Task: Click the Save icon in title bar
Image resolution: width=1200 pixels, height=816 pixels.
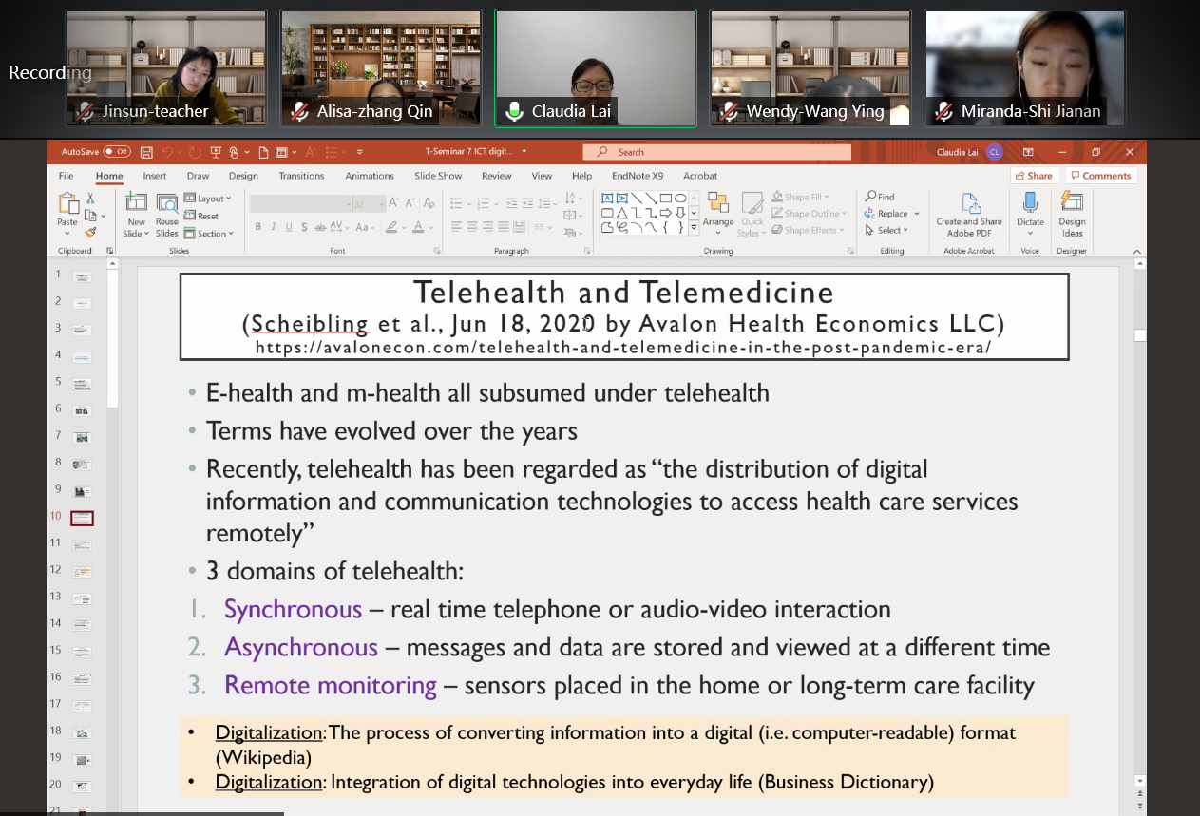Action: point(146,152)
